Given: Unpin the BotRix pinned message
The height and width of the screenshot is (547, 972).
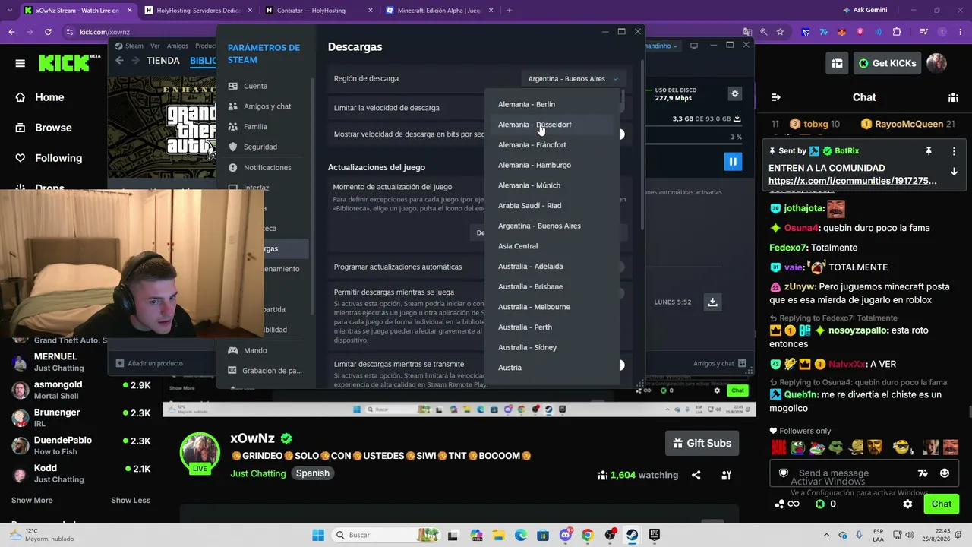Looking at the screenshot, I should click(928, 151).
